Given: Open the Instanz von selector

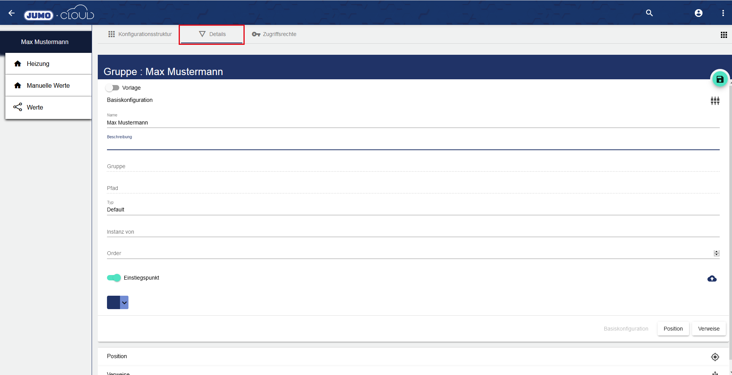Looking at the screenshot, I should tap(413, 232).
